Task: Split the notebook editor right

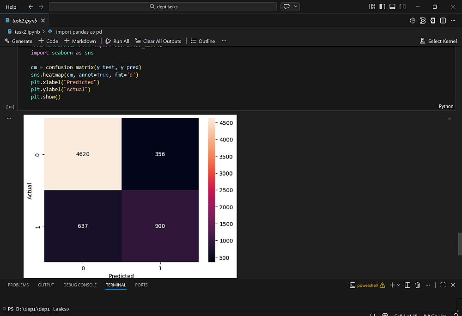Action: point(443,21)
